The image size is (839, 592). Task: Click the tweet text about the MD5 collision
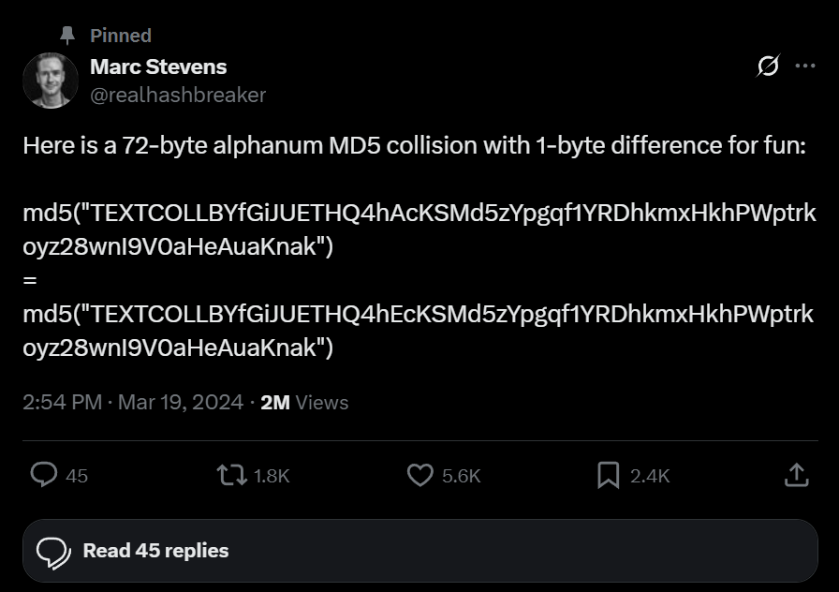[412, 147]
